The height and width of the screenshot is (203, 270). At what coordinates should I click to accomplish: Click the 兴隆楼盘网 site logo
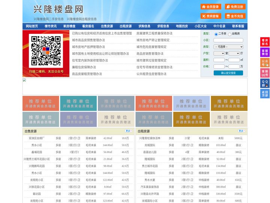58,9
